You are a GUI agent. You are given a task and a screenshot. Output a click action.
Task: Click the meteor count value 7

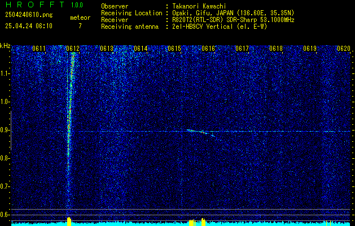pos(80,26)
